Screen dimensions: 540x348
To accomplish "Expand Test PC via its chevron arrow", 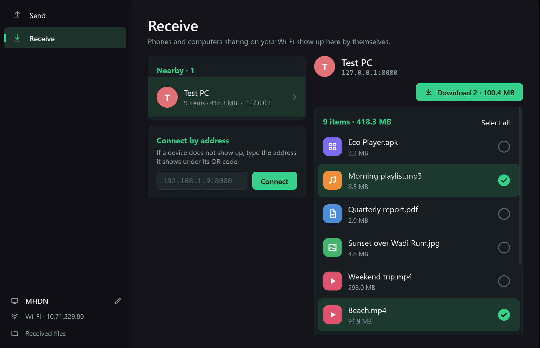I will [x=294, y=97].
